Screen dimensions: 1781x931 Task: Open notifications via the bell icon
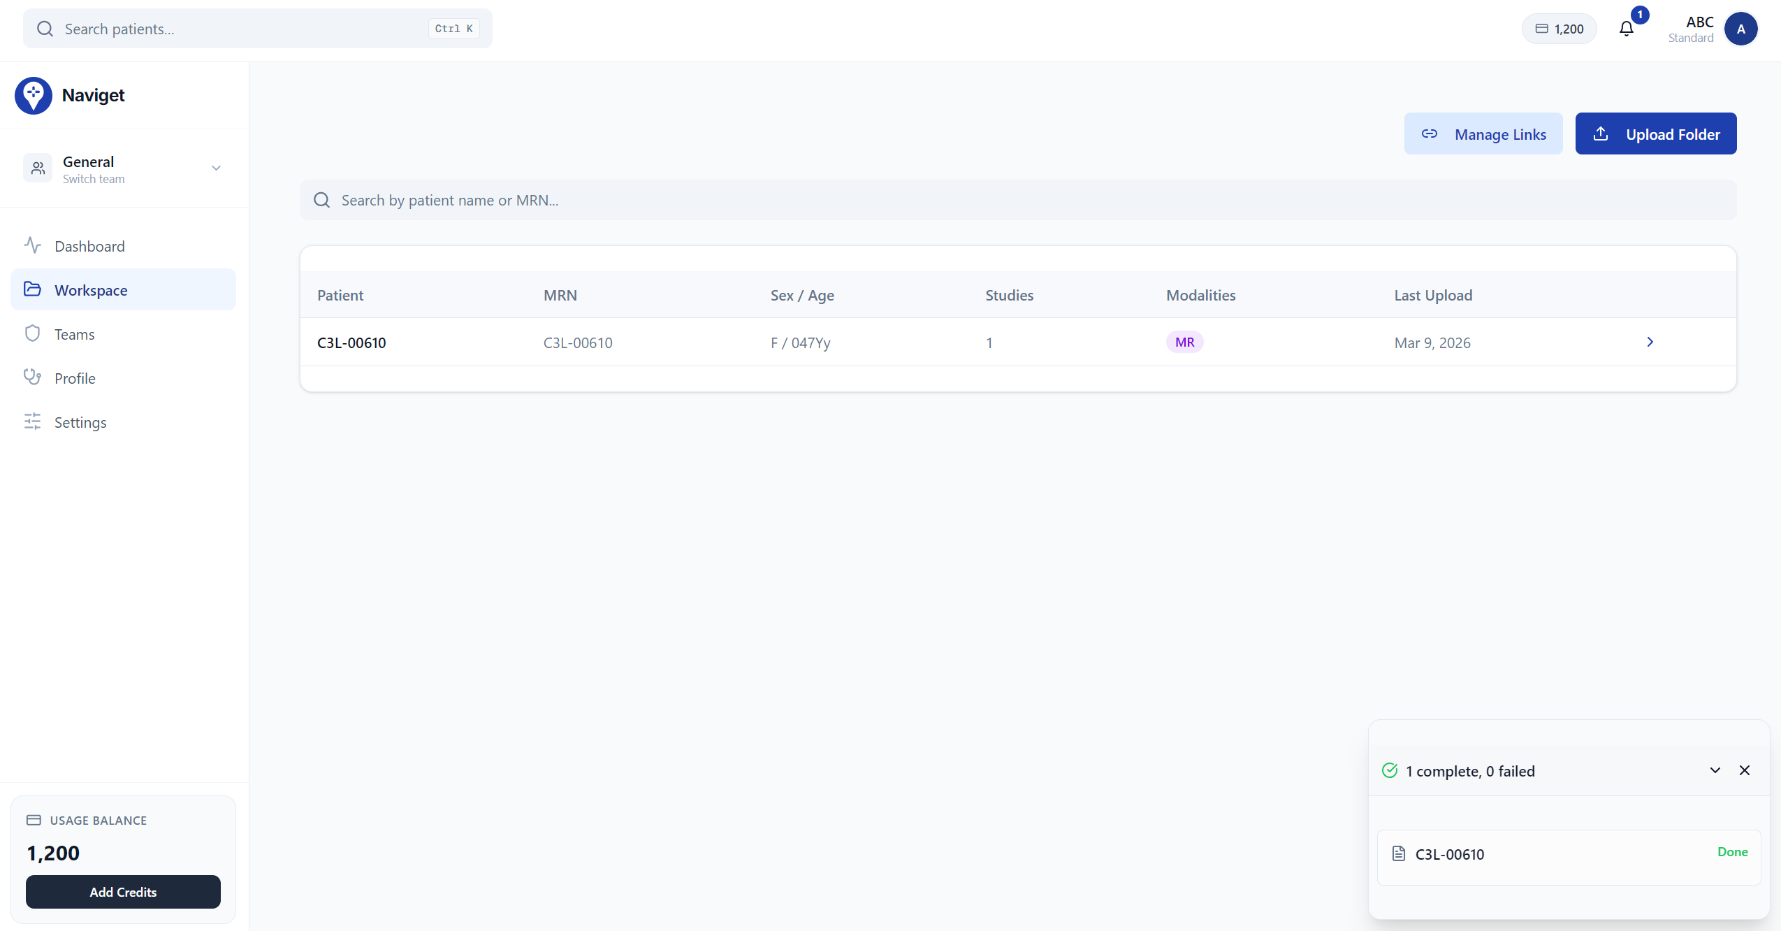coord(1625,29)
